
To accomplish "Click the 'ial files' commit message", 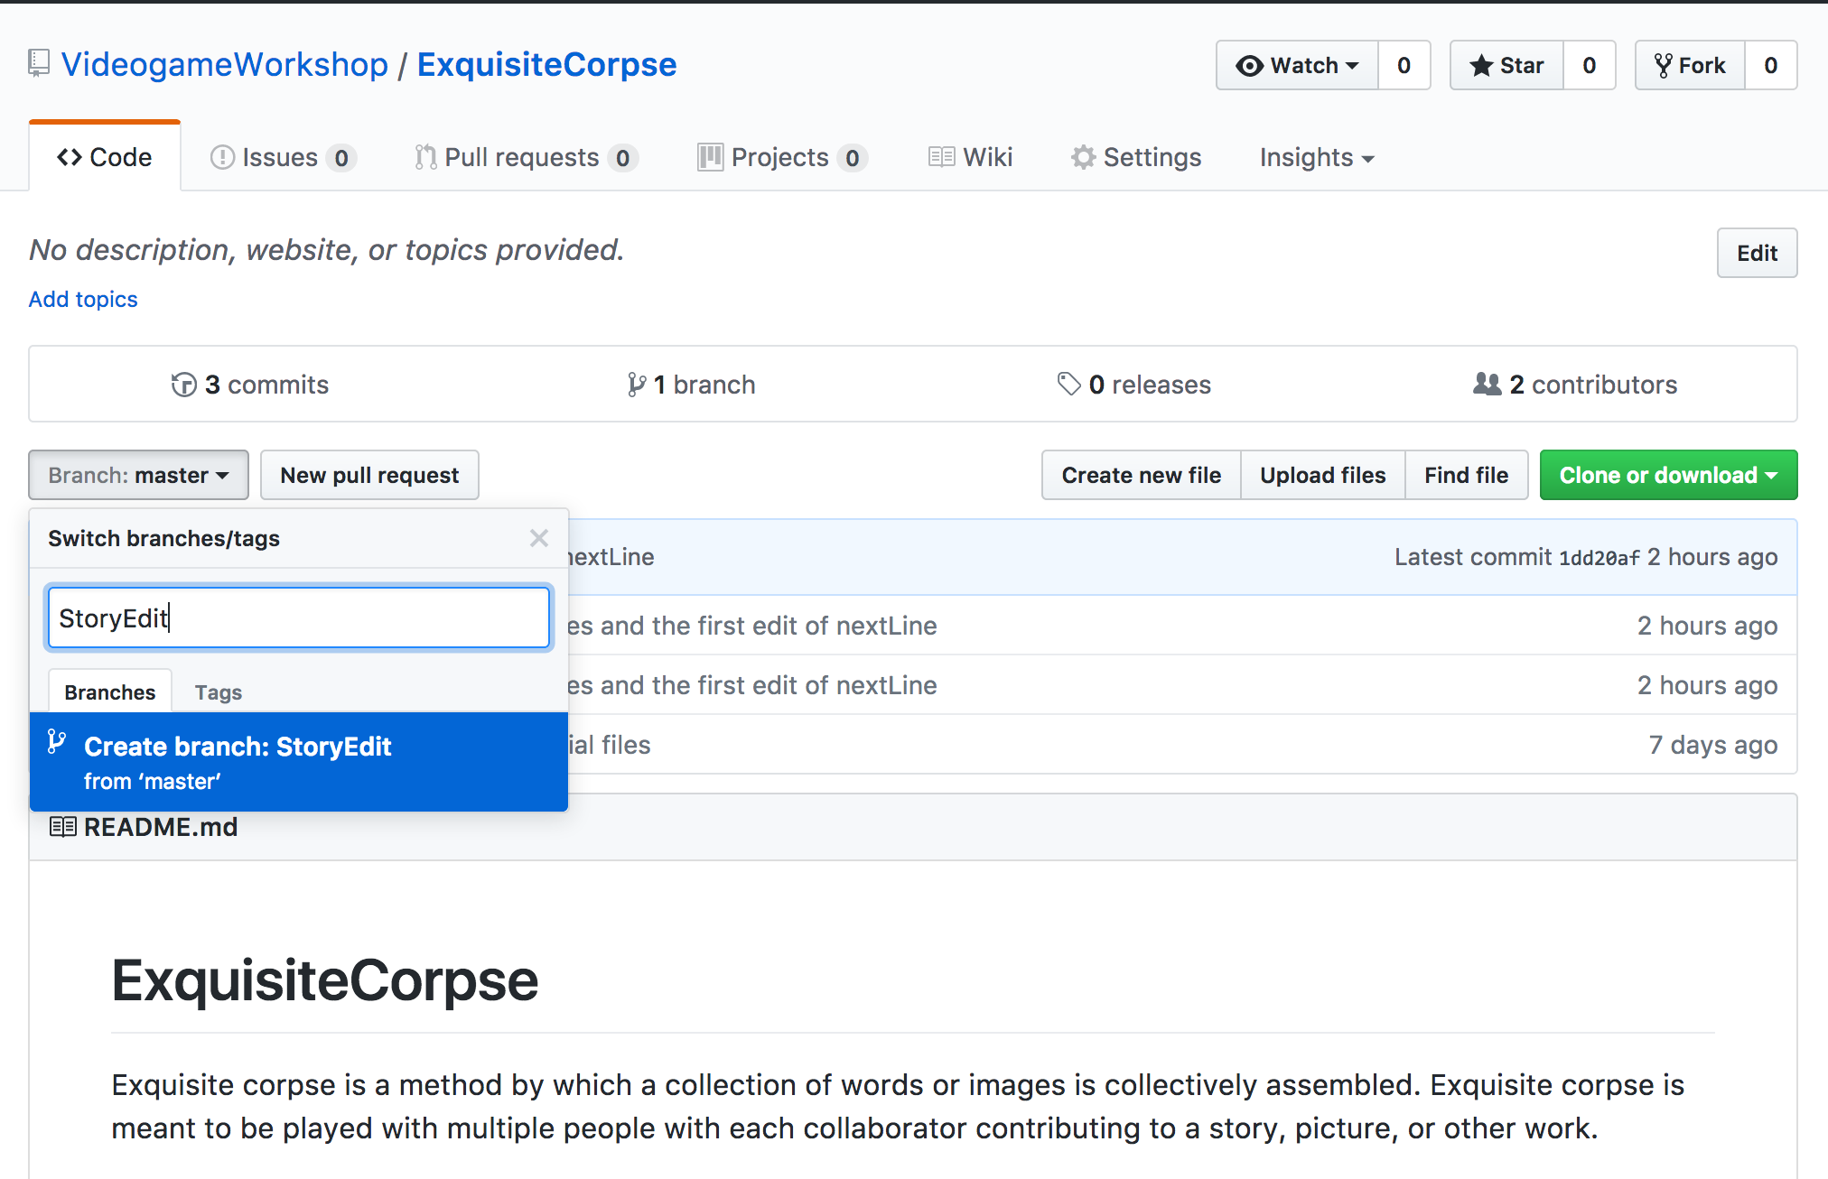I will pyautogui.click(x=610, y=745).
